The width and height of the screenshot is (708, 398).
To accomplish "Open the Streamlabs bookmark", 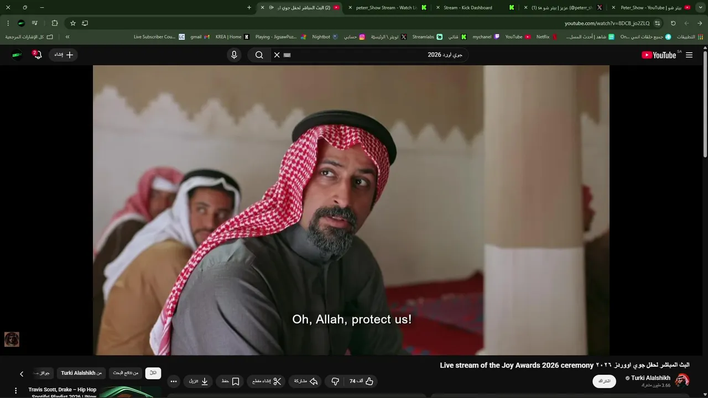I will coord(427,37).
